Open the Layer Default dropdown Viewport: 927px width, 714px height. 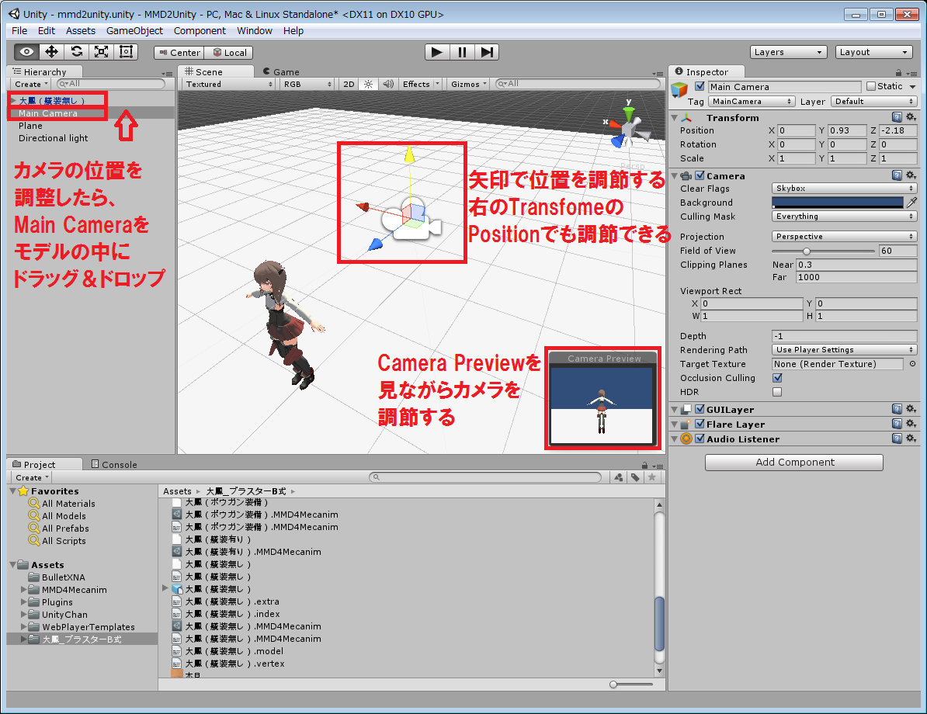(x=873, y=101)
